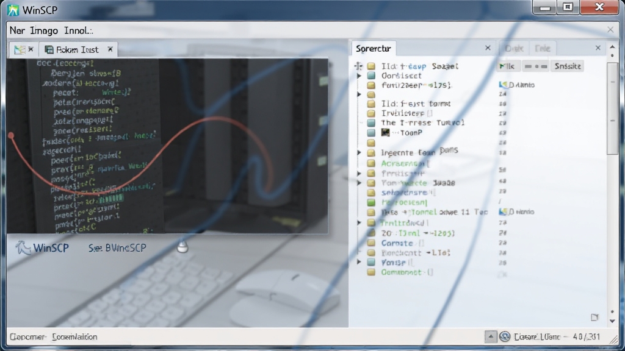This screenshot has width=625, height=351.
Task: Expand the Yom-terecte tree node
Action: click(359, 183)
